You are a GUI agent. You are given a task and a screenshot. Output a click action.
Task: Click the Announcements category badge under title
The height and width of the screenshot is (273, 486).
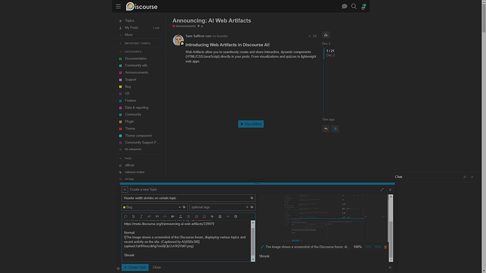pos(184,26)
